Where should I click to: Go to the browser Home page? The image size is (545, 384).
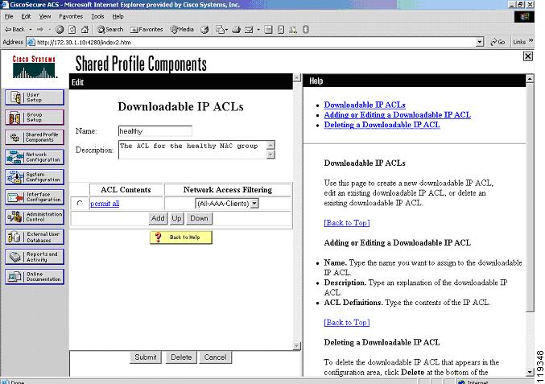[85, 30]
